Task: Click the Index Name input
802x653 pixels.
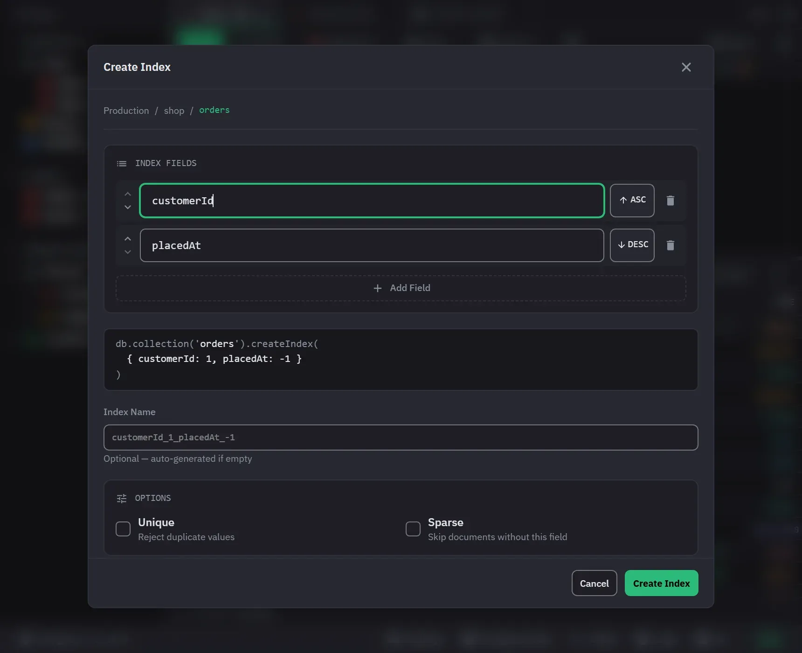Action: click(x=401, y=438)
